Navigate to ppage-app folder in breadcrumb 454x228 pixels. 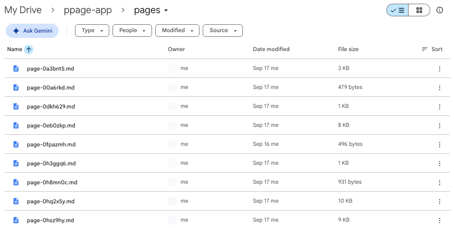(x=88, y=10)
